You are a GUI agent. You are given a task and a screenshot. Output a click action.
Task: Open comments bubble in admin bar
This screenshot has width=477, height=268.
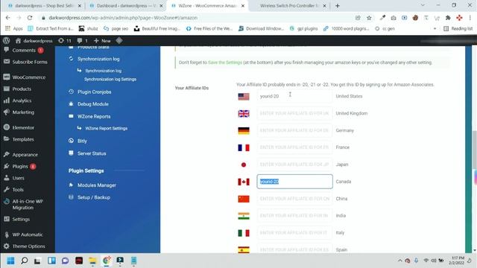[82, 41]
